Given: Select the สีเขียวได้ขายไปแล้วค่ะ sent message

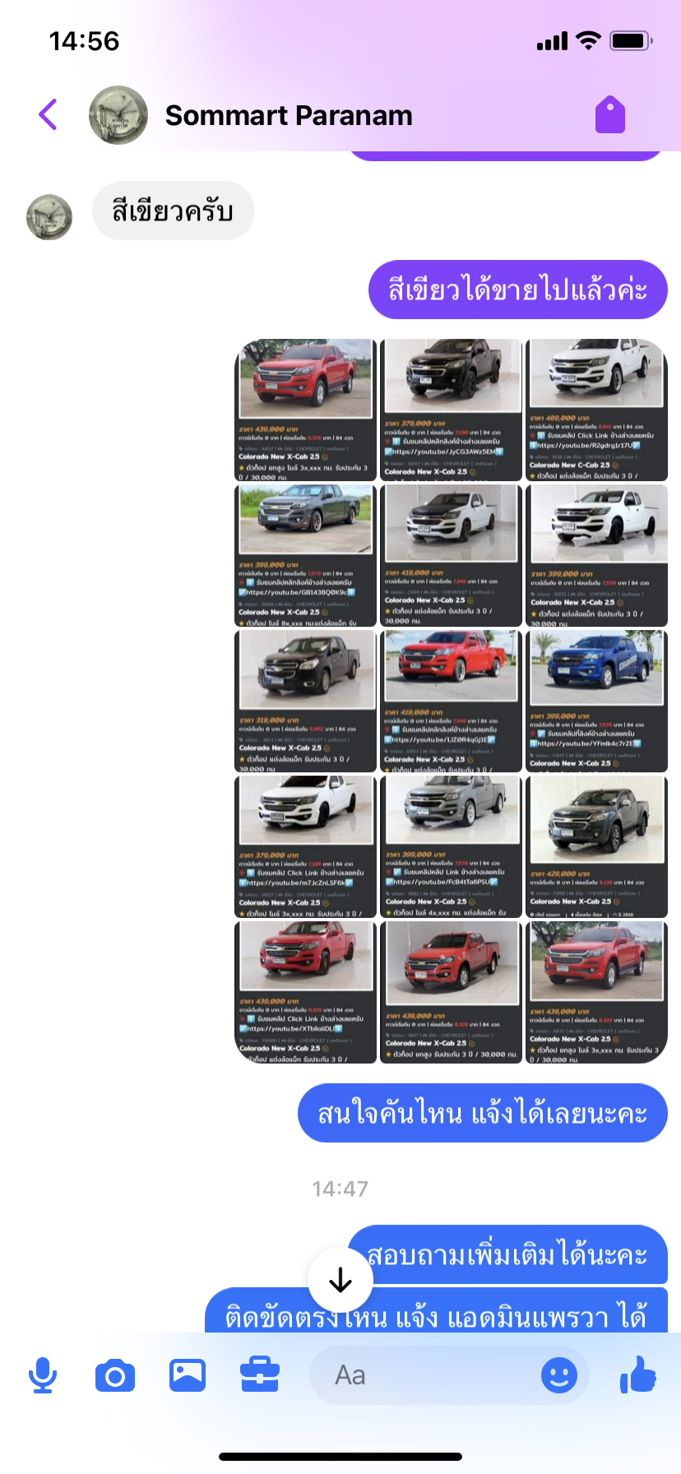Looking at the screenshot, I should pos(518,290).
